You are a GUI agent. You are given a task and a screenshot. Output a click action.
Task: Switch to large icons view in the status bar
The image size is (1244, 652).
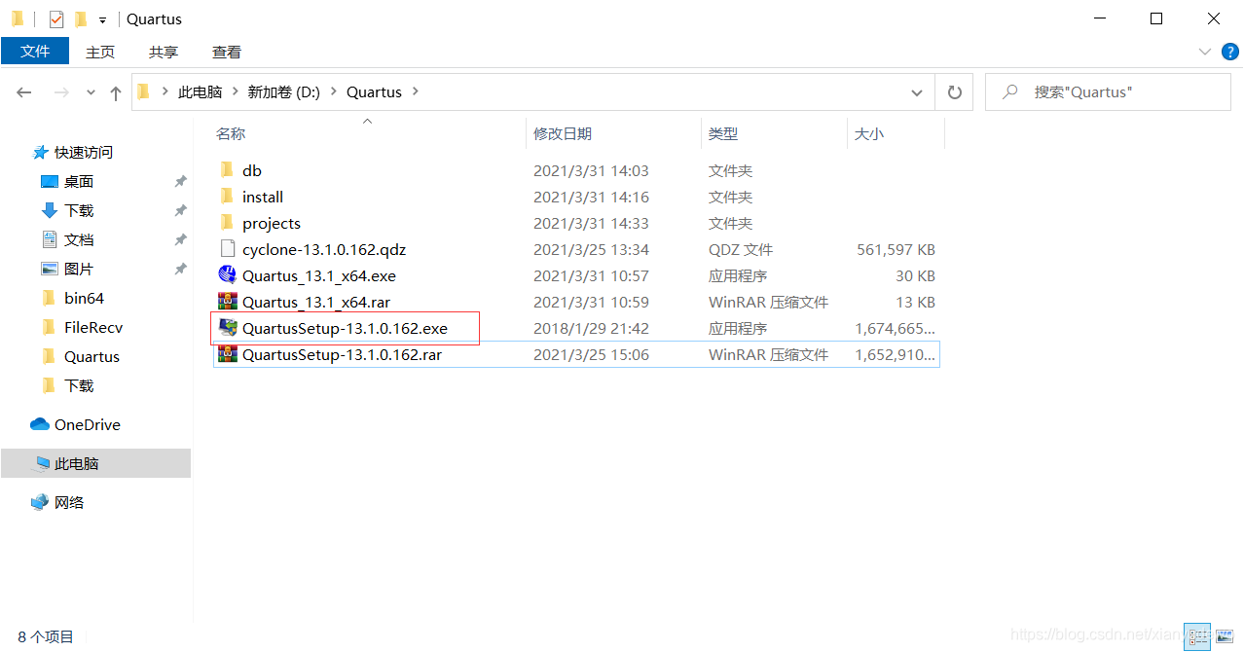pos(1224,637)
